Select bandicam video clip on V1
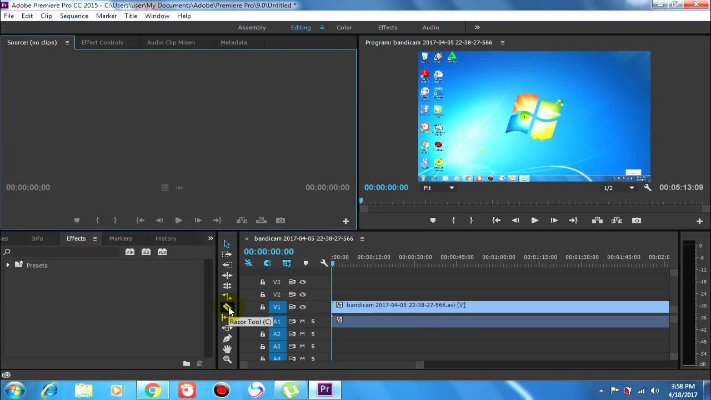 (x=500, y=307)
